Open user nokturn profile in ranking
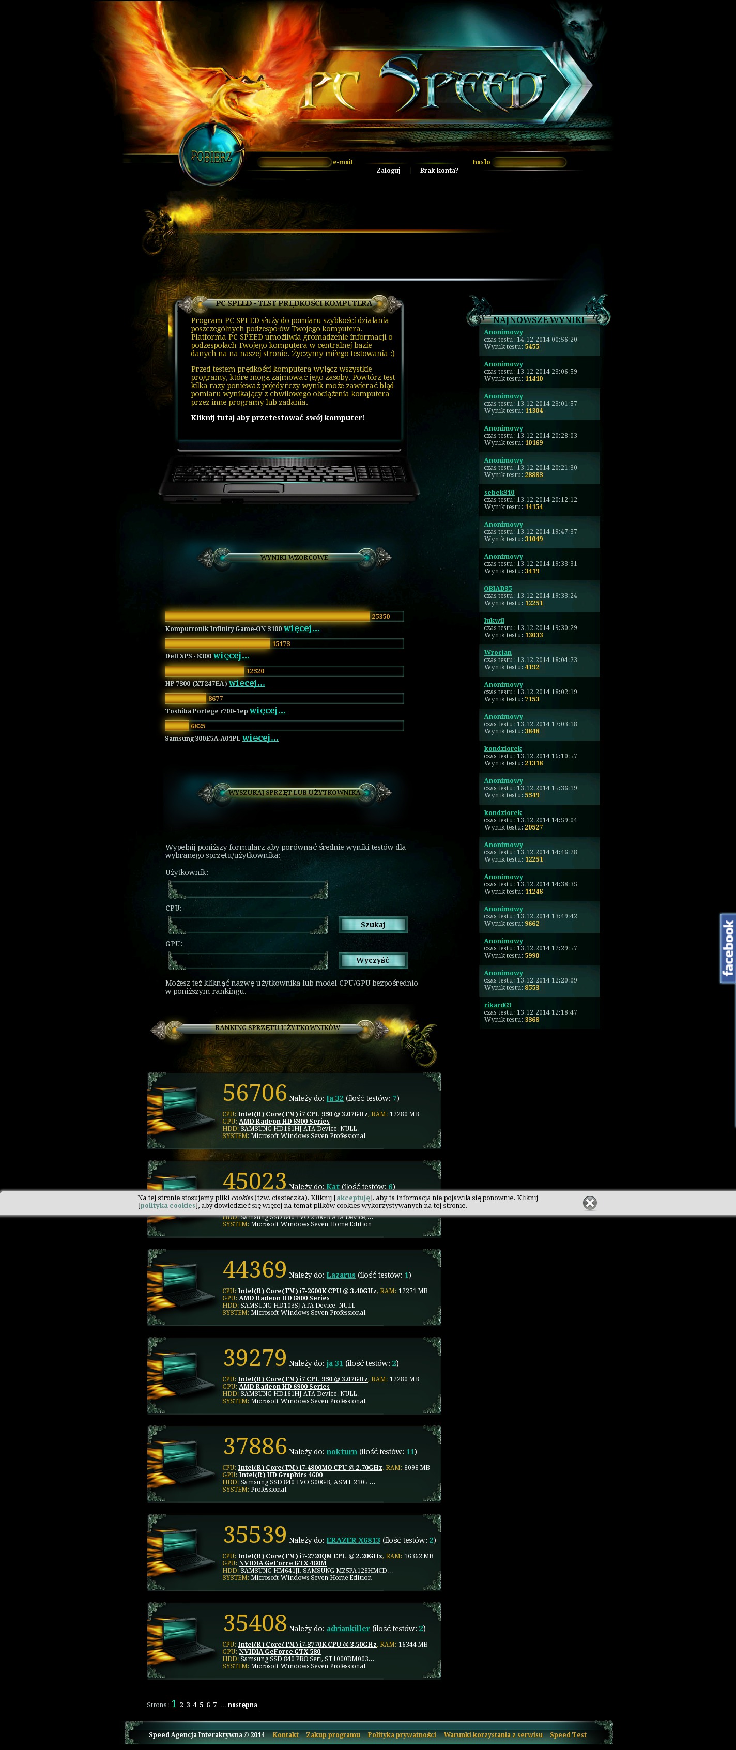736x1750 pixels. click(x=342, y=1452)
